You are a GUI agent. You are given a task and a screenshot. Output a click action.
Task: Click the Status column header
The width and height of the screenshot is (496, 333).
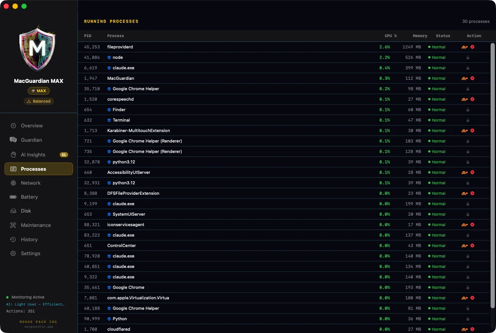point(443,36)
